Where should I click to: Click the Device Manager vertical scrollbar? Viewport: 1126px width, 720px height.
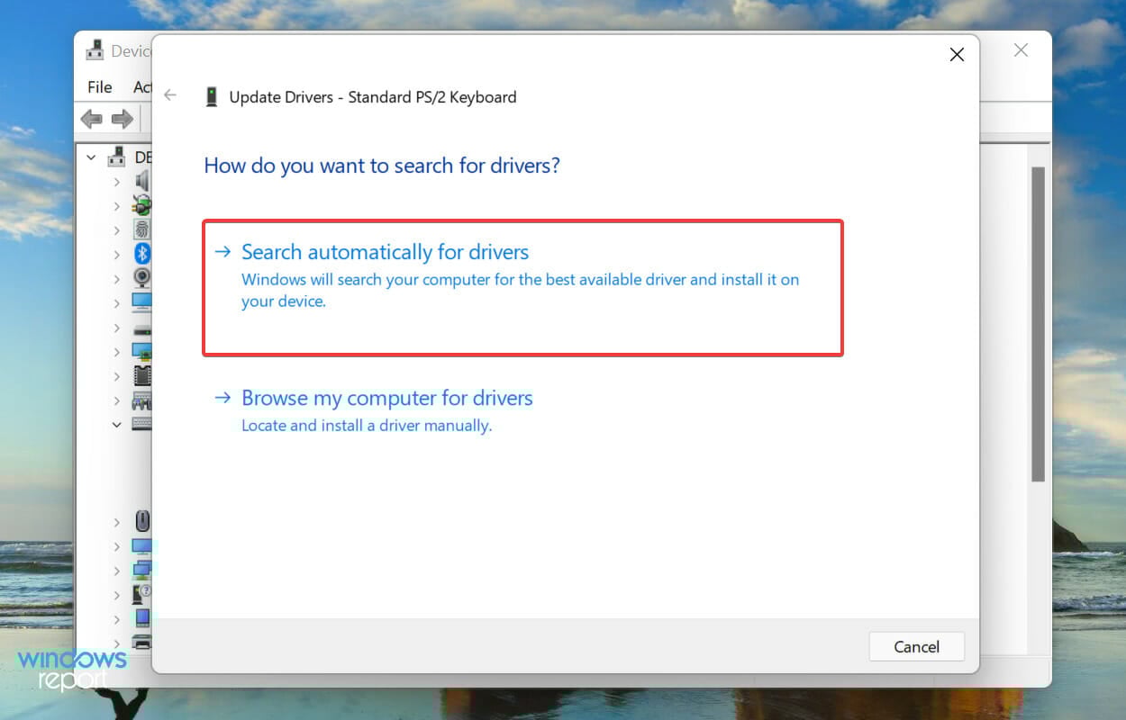point(1038,324)
